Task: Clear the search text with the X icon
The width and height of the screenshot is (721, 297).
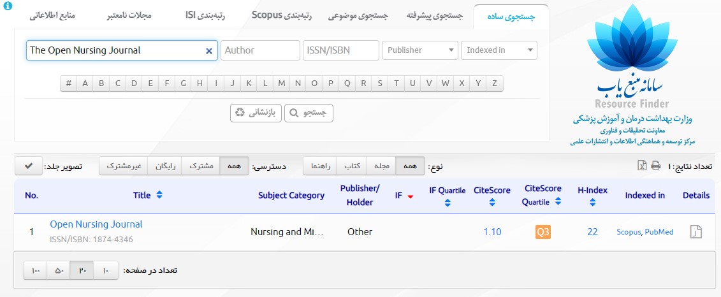Action: [208, 51]
